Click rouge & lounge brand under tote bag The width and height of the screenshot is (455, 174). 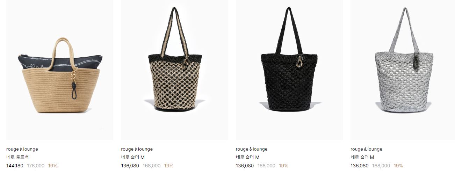point(22,149)
